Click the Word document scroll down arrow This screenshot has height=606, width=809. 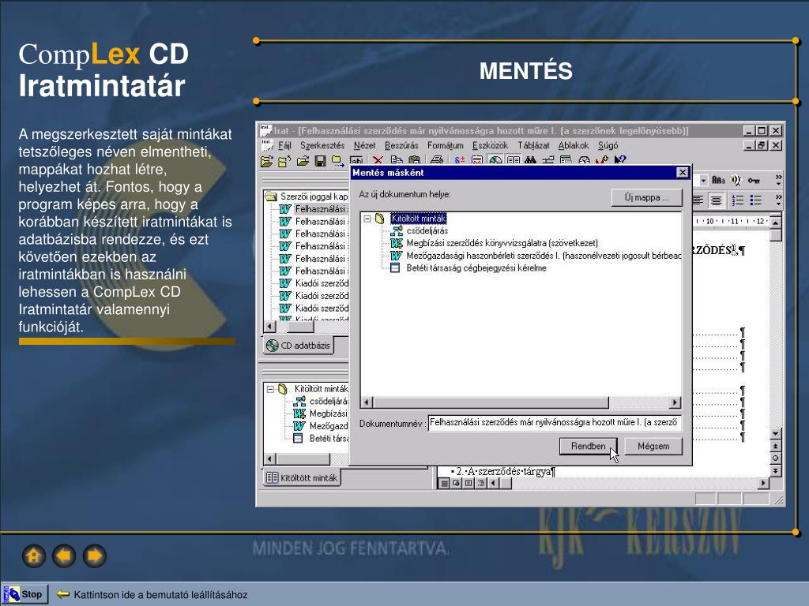click(775, 434)
